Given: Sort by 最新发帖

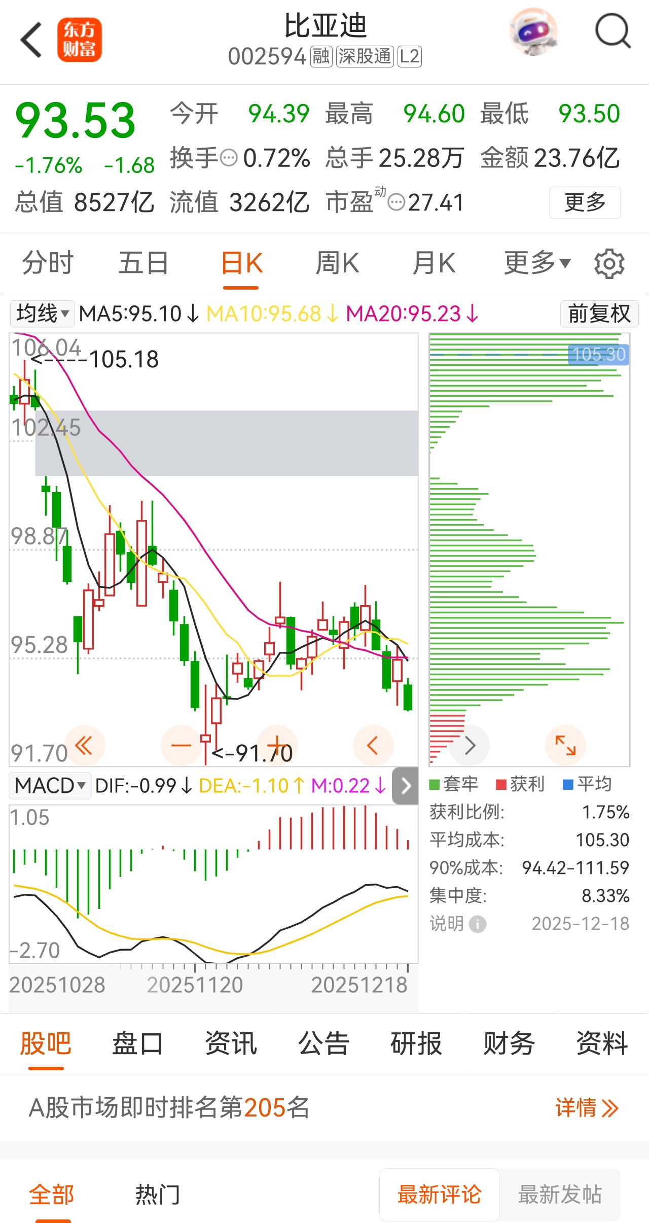Looking at the screenshot, I should pyautogui.click(x=560, y=1195).
